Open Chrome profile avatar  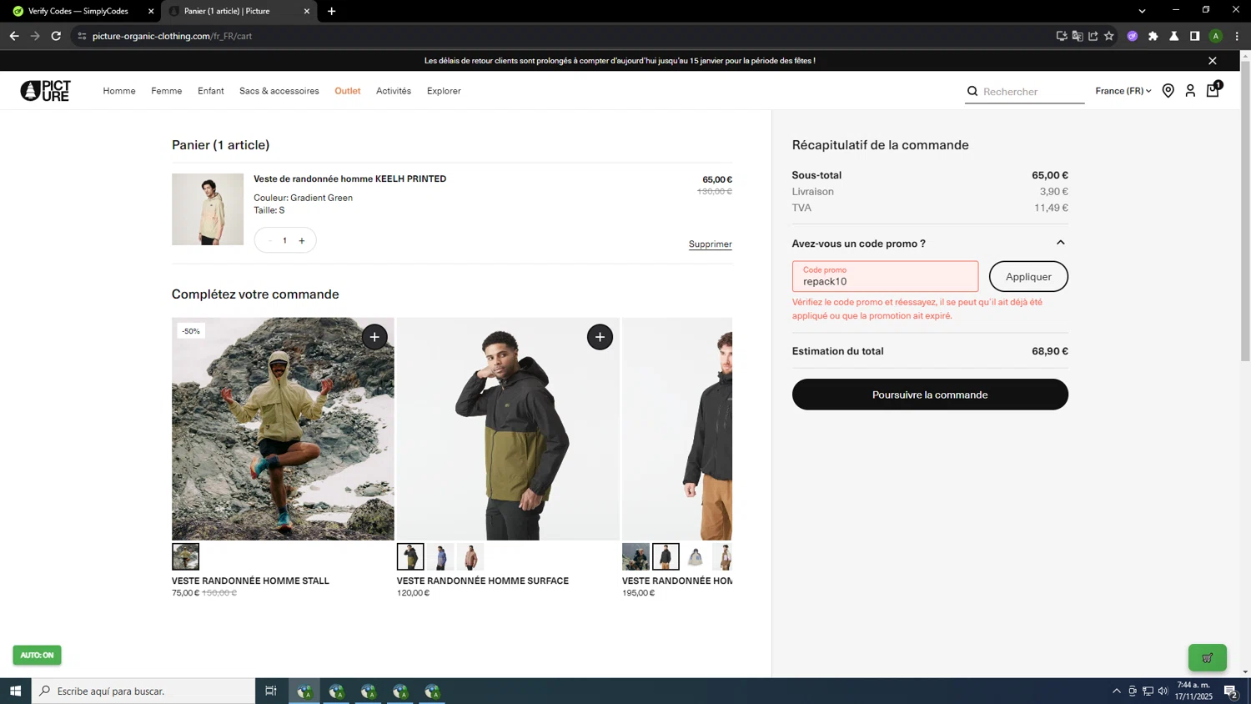click(x=1216, y=36)
